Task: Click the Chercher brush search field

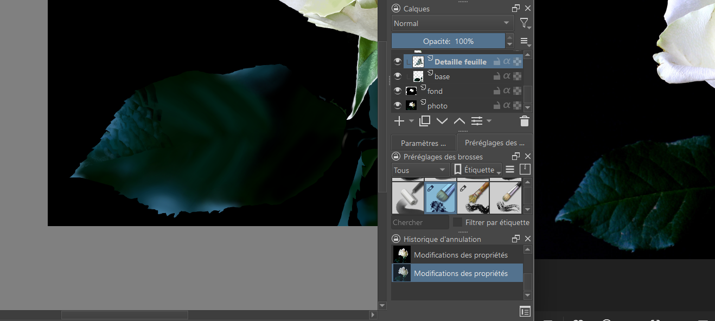Action: coord(420,222)
